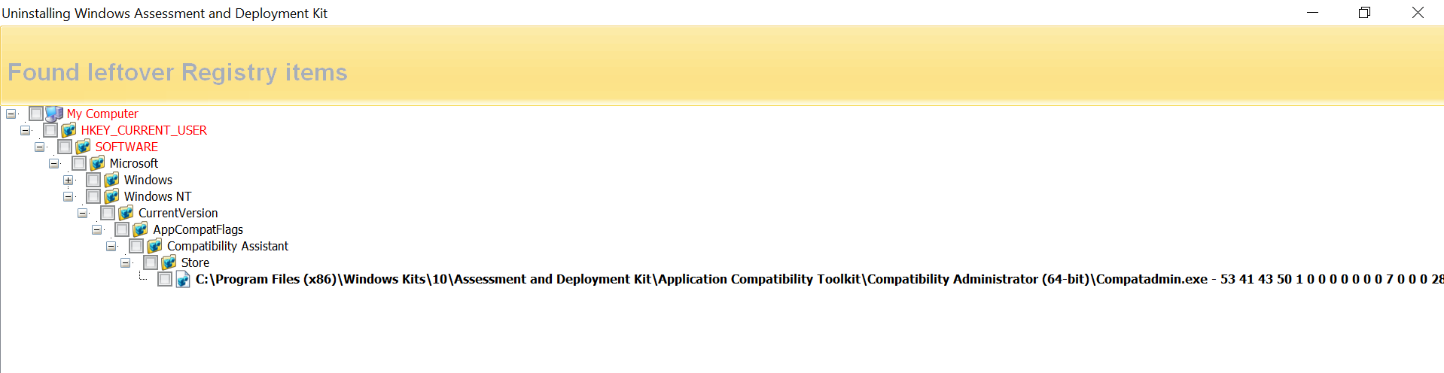Select the Compatadmin.exe path entry
Image resolution: width=1444 pixels, height=373 pixels.
coord(819,279)
